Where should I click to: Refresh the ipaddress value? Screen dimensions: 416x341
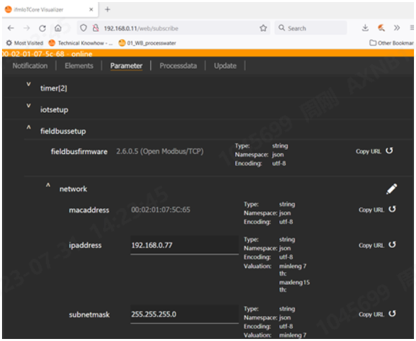[x=392, y=244]
